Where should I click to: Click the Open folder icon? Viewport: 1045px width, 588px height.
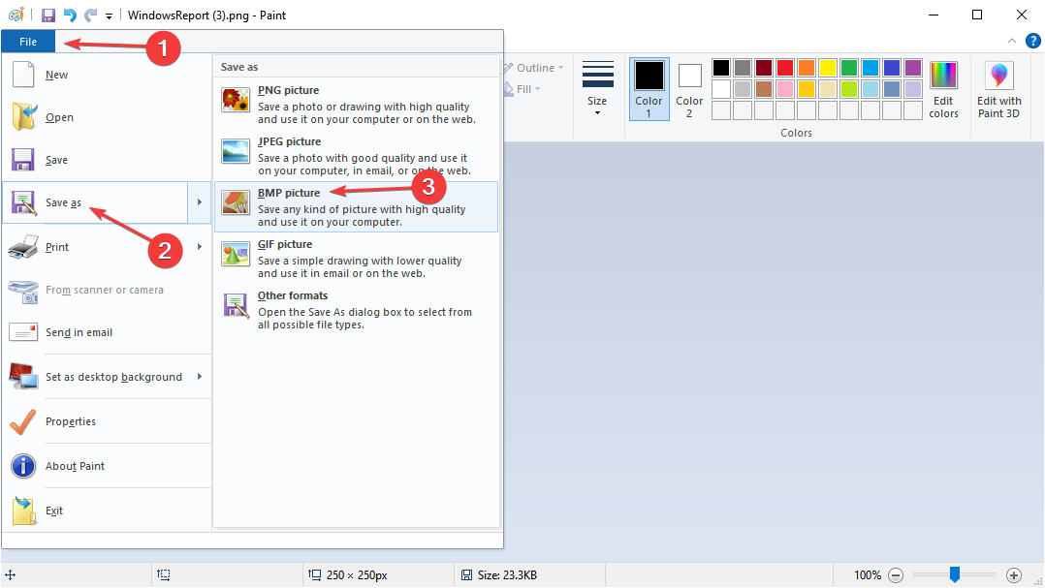(24, 117)
